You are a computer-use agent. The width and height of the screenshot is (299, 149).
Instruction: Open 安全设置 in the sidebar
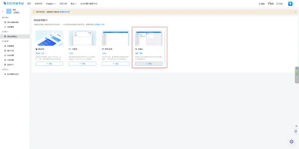10,55
